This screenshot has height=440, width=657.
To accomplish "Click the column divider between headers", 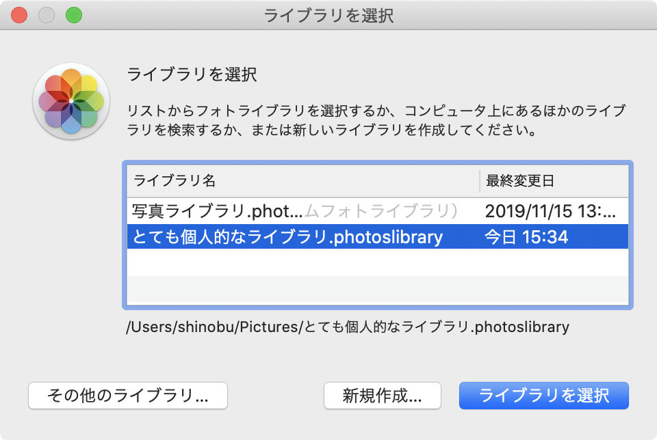I will point(479,181).
